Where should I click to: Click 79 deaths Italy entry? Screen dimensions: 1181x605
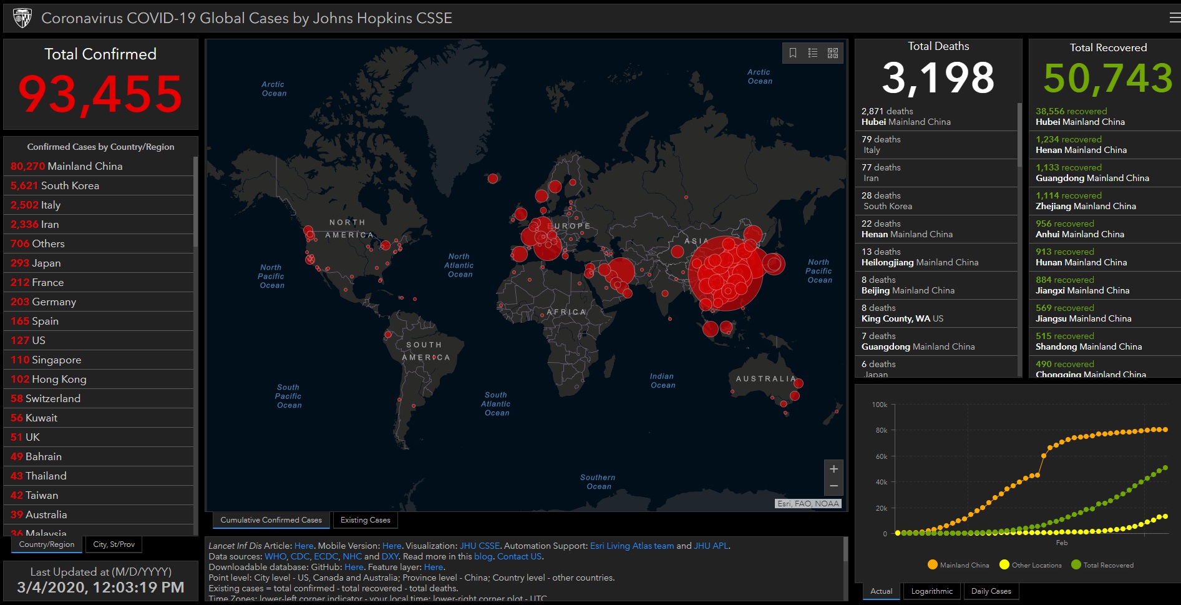tap(936, 145)
